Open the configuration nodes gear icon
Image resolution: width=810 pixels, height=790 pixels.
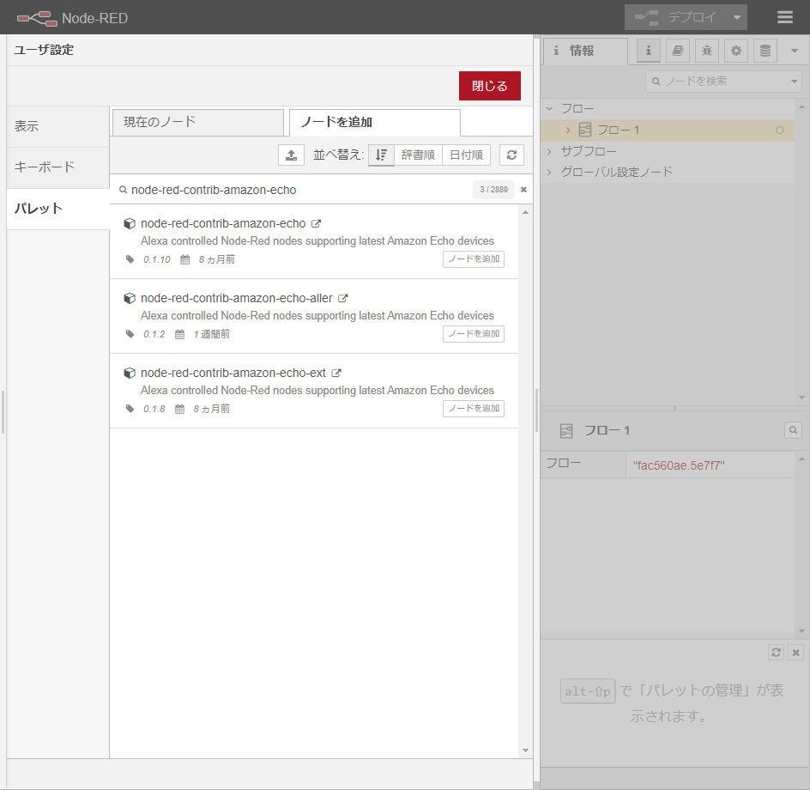click(x=736, y=51)
